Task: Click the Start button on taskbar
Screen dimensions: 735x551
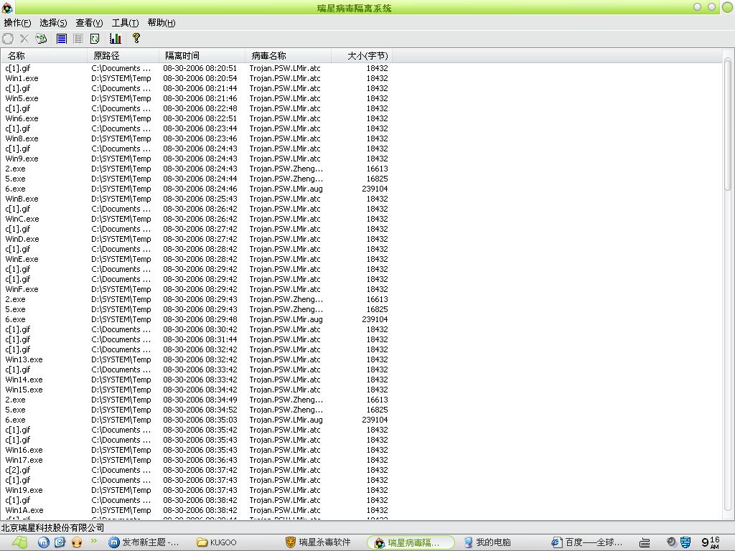Action: pyautogui.click(x=19, y=542)
